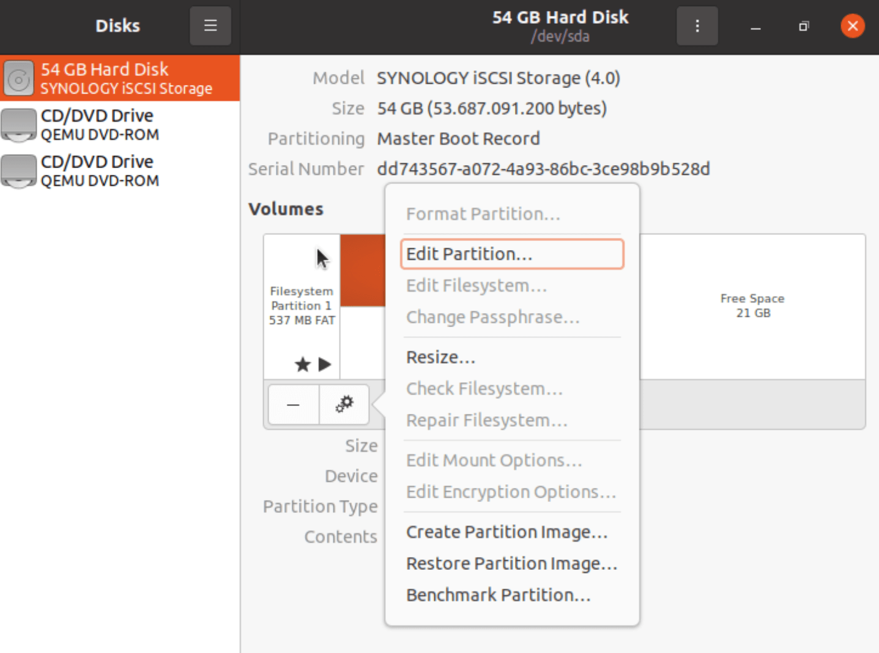
Task: Click the minus button to delete partition
Action: (x=294, y=404)
